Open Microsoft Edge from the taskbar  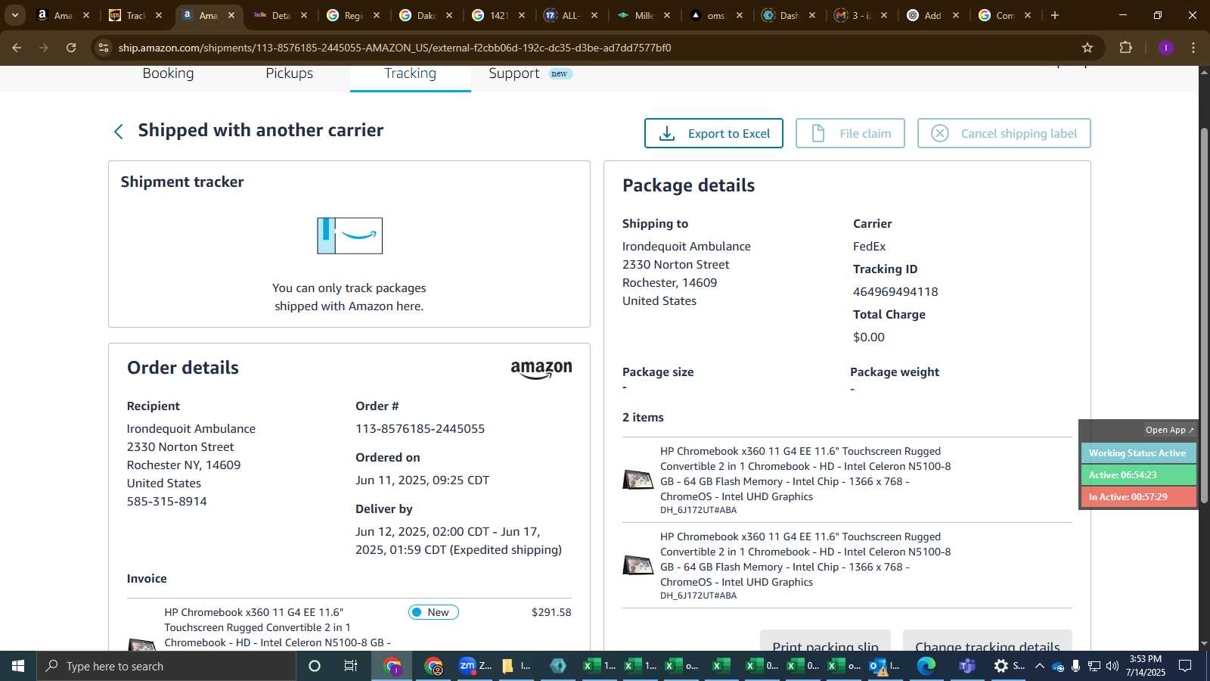(926, 666)
